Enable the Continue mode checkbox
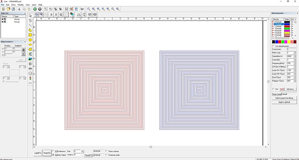 [x=107, y=155]
